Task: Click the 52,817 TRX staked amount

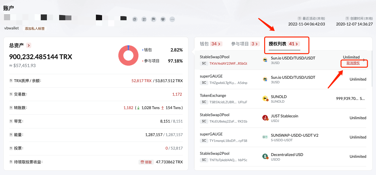Action: point(142,81)
